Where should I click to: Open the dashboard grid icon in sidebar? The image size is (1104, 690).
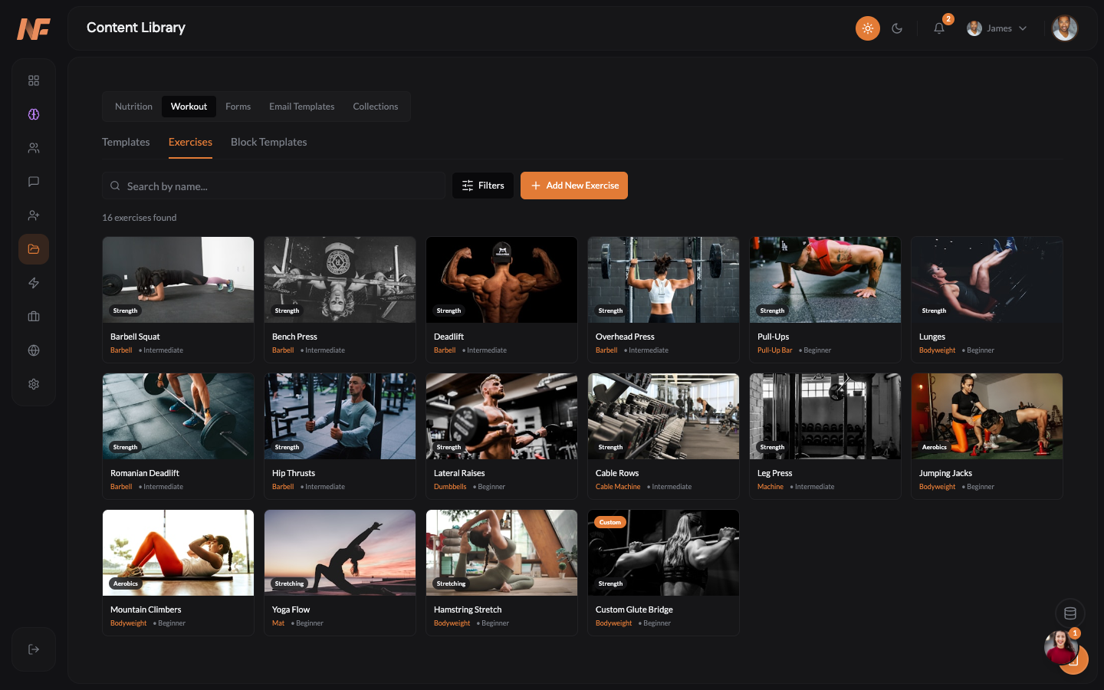coord(34,80)
